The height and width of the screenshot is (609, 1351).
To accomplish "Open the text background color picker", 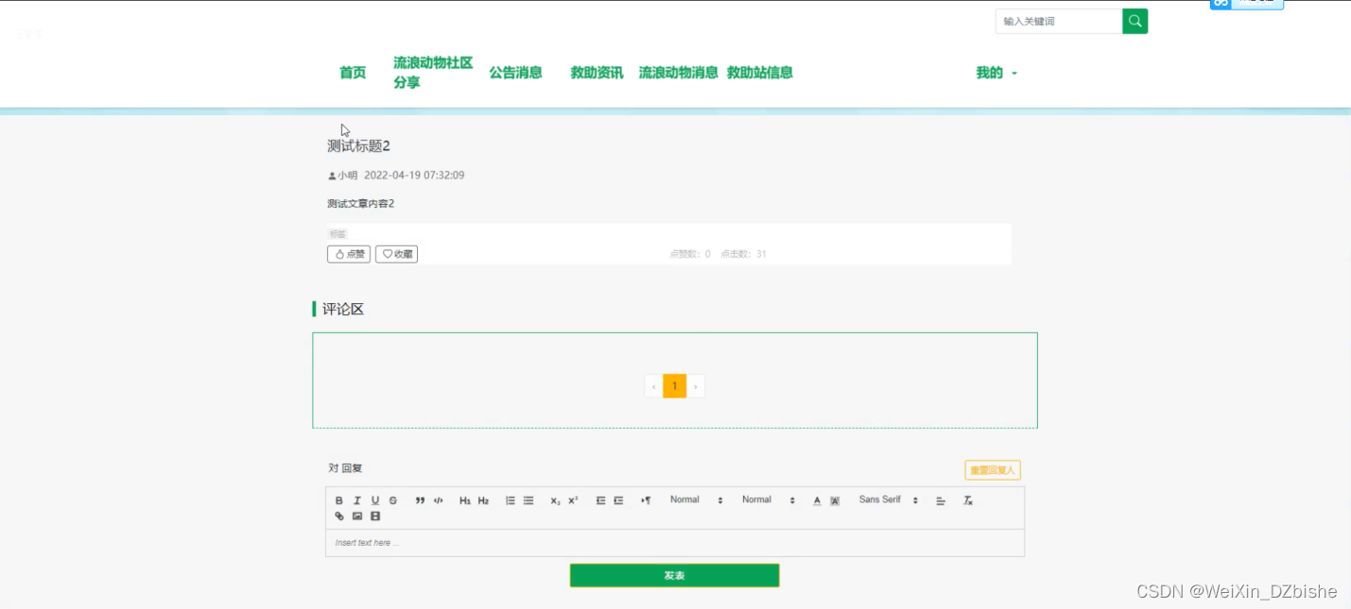I will tap(835, 500).
